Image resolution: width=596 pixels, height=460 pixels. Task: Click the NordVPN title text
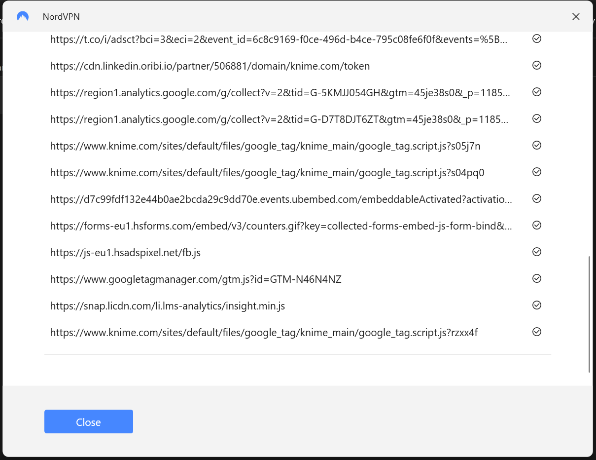click(x=61, y=17)
